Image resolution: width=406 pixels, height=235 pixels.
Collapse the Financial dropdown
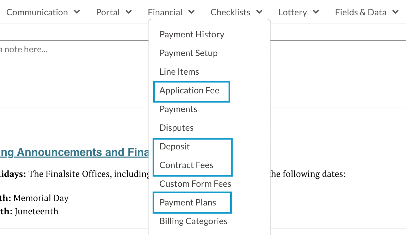tap(171, 12)
